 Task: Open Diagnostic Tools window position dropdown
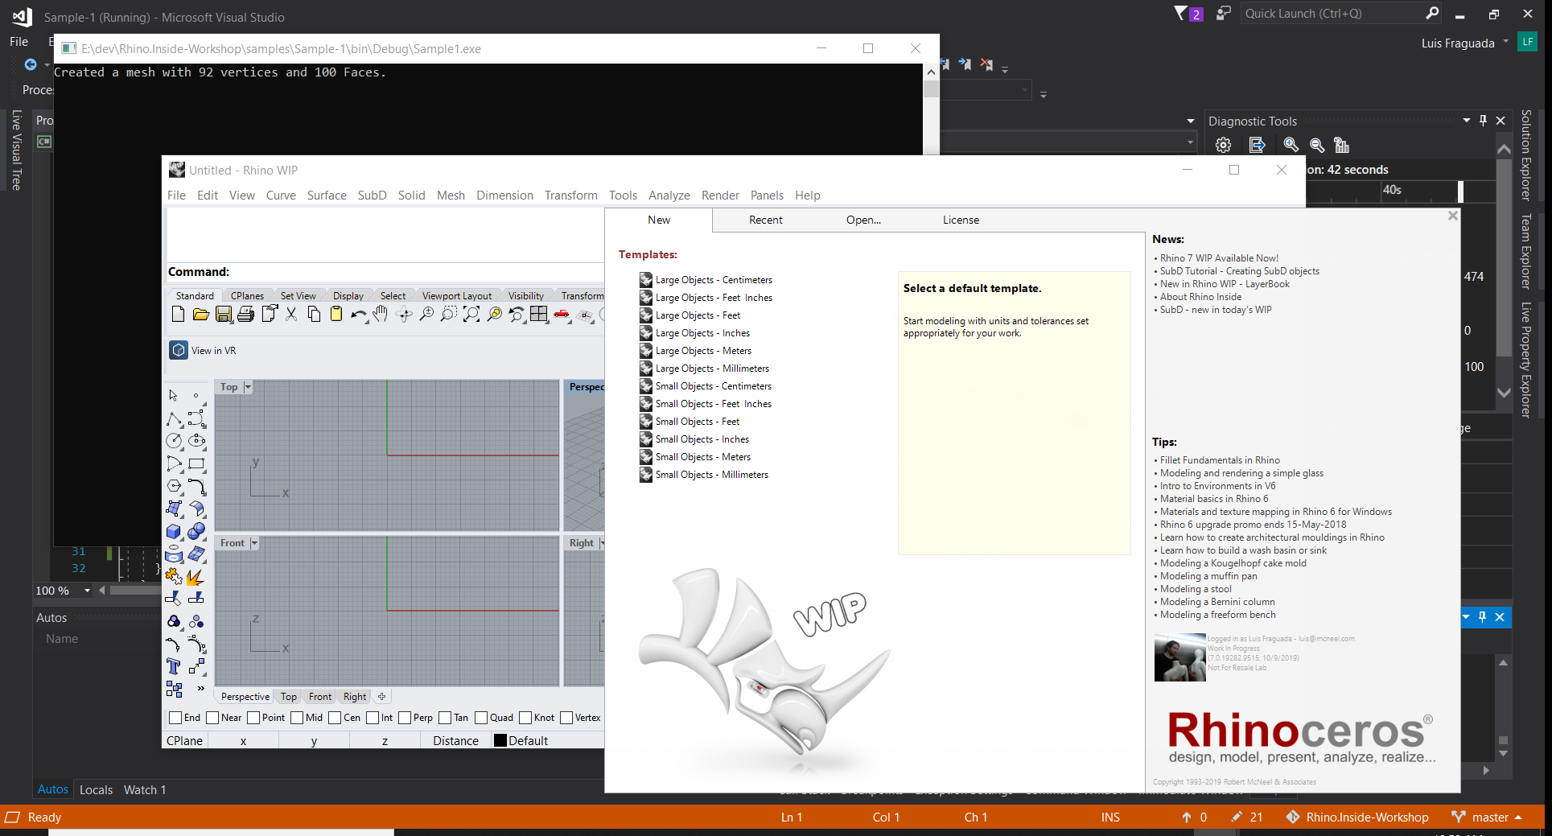tap(1466, 121)
